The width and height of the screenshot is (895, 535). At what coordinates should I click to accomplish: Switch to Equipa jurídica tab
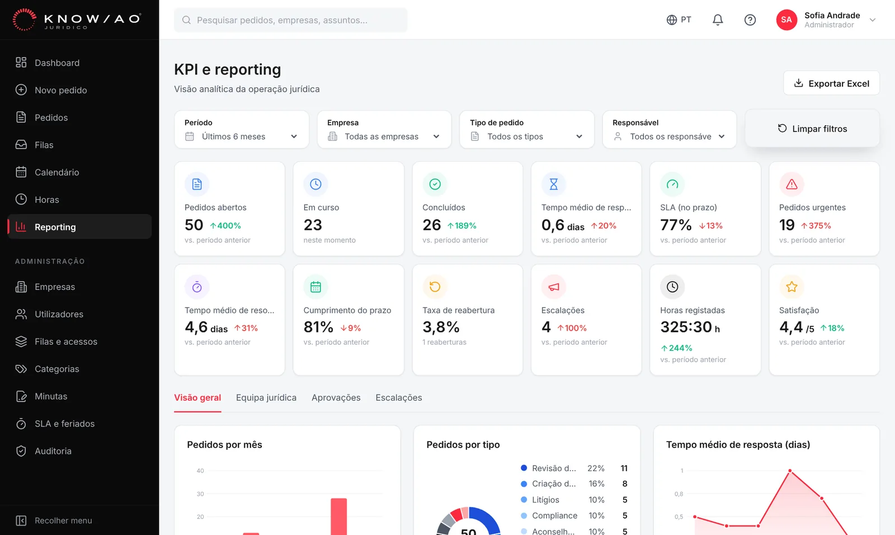266,398
